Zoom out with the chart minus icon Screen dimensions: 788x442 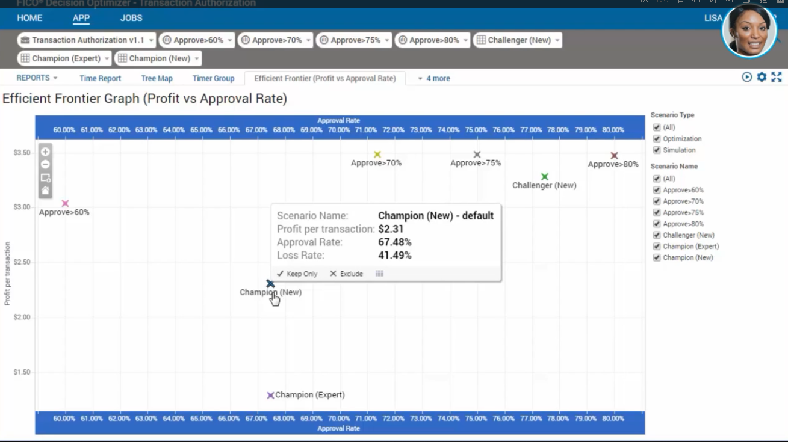[x=45, y=165]
